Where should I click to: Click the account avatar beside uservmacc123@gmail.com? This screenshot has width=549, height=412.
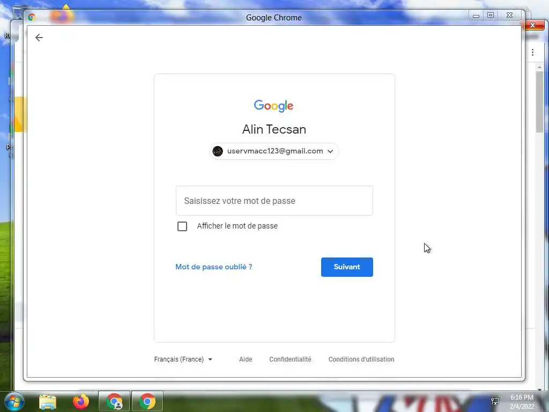point(218,151)
